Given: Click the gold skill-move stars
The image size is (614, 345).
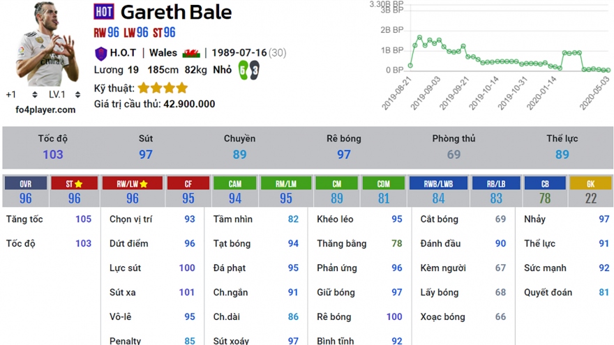Looking at the screenshot, I should (x=163, y=88).
